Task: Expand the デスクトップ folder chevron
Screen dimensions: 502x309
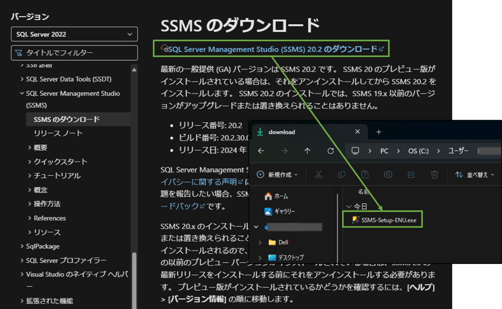Action: click(260, 257)
